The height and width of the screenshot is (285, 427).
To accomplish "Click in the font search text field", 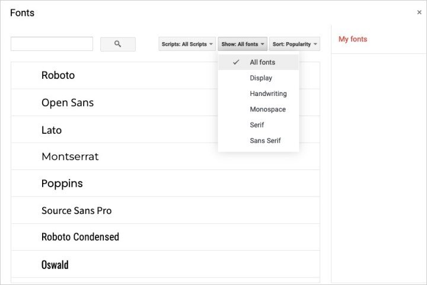I will (x=52, y=44).
